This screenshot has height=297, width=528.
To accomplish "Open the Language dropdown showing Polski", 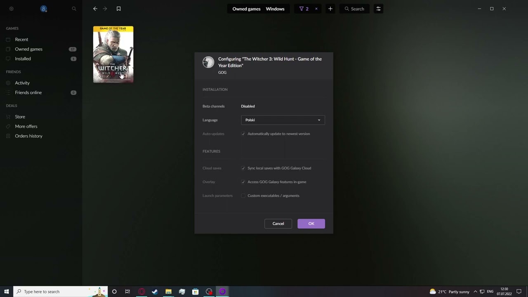I will [x=283, y=120].
